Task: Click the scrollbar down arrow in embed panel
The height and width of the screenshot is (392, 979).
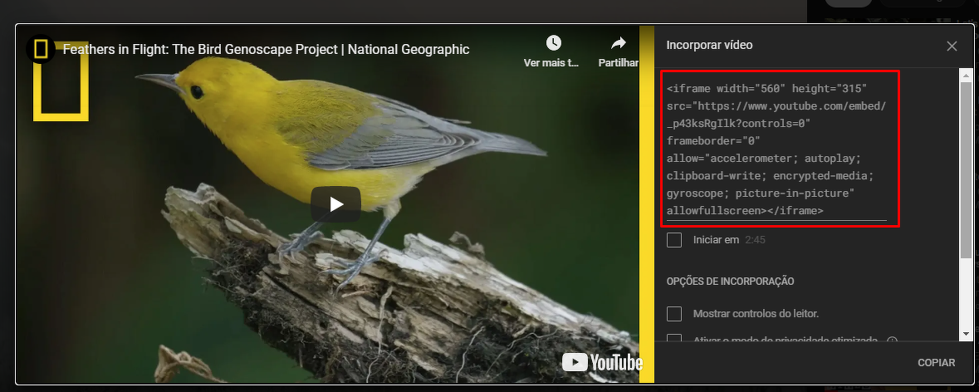Action: (966, 333)
